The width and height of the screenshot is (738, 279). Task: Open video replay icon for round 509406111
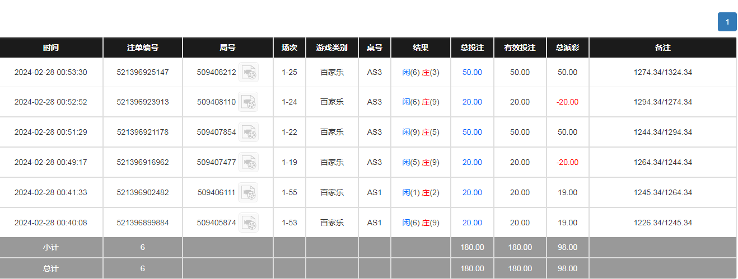click(x=249, y=193)
